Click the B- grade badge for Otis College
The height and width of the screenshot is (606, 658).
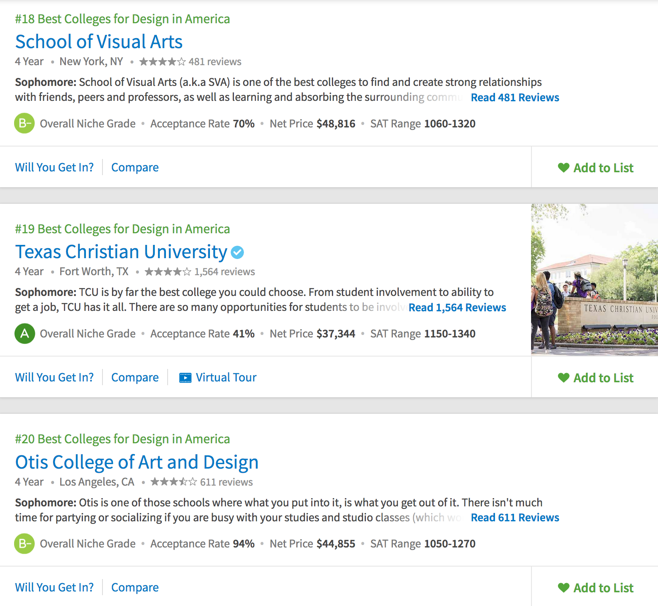pos(24,543)
